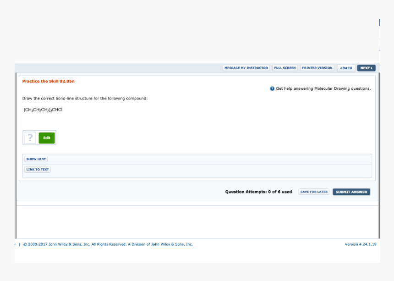Click the gray question mark drawing placeholder
Screen dimensions: 394x281
point(30,138)
